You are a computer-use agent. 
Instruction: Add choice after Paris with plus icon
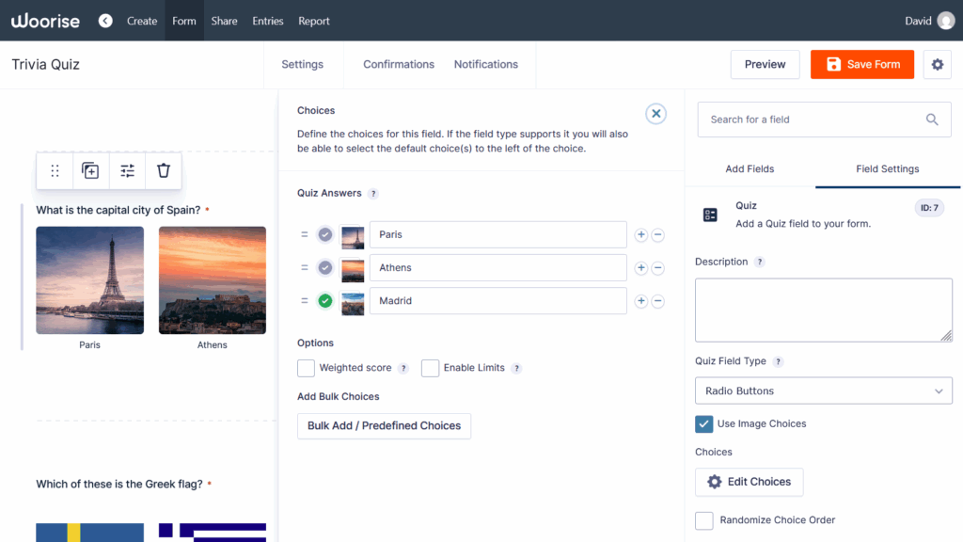[x=641, y=234]
